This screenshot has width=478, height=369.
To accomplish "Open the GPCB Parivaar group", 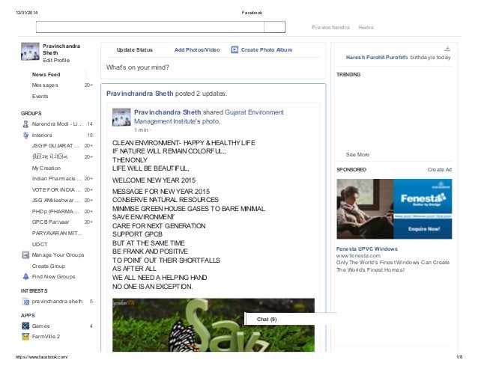I will [x=50, y=222].
